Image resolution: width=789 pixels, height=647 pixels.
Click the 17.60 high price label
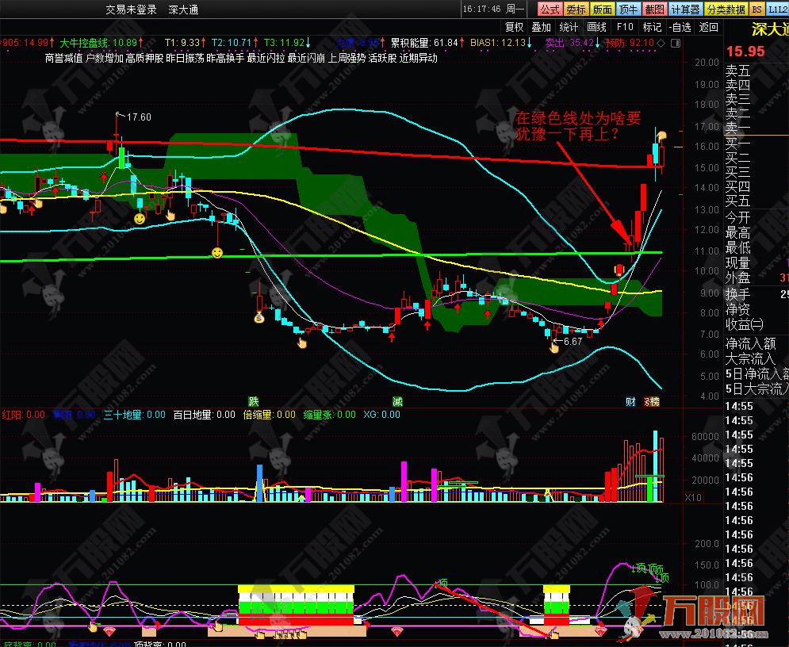[x=139, y=117]
